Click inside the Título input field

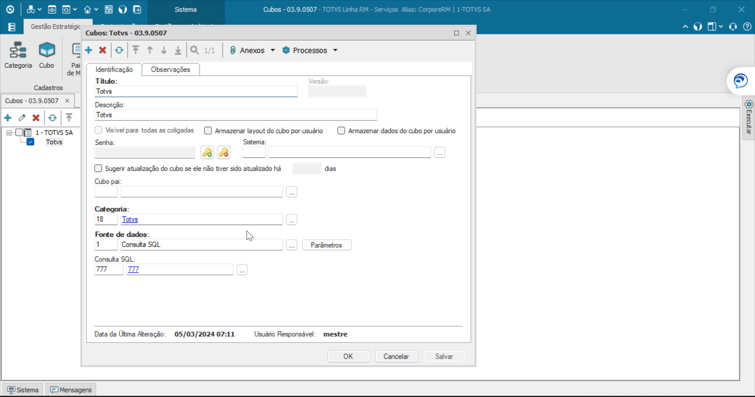click(196, 91)
